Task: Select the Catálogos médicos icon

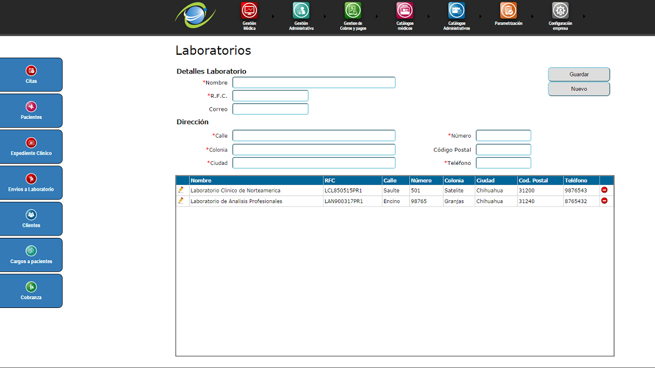Action: pyautogui.click(x=405, y=11)
